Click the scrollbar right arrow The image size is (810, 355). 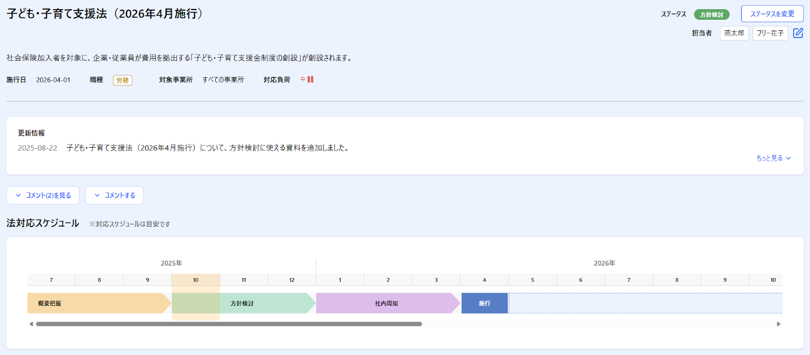point(779,324)
